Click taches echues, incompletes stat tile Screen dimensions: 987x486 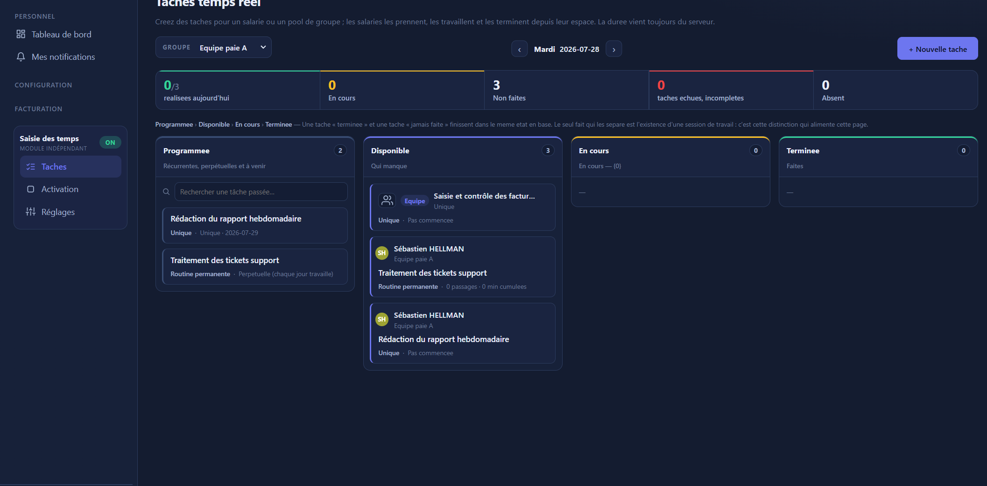731,90
